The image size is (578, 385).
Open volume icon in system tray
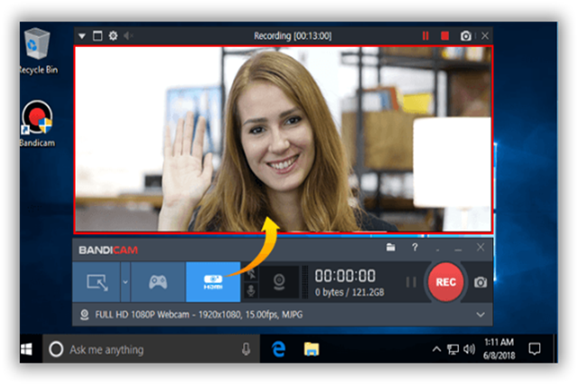click(469, 349)
